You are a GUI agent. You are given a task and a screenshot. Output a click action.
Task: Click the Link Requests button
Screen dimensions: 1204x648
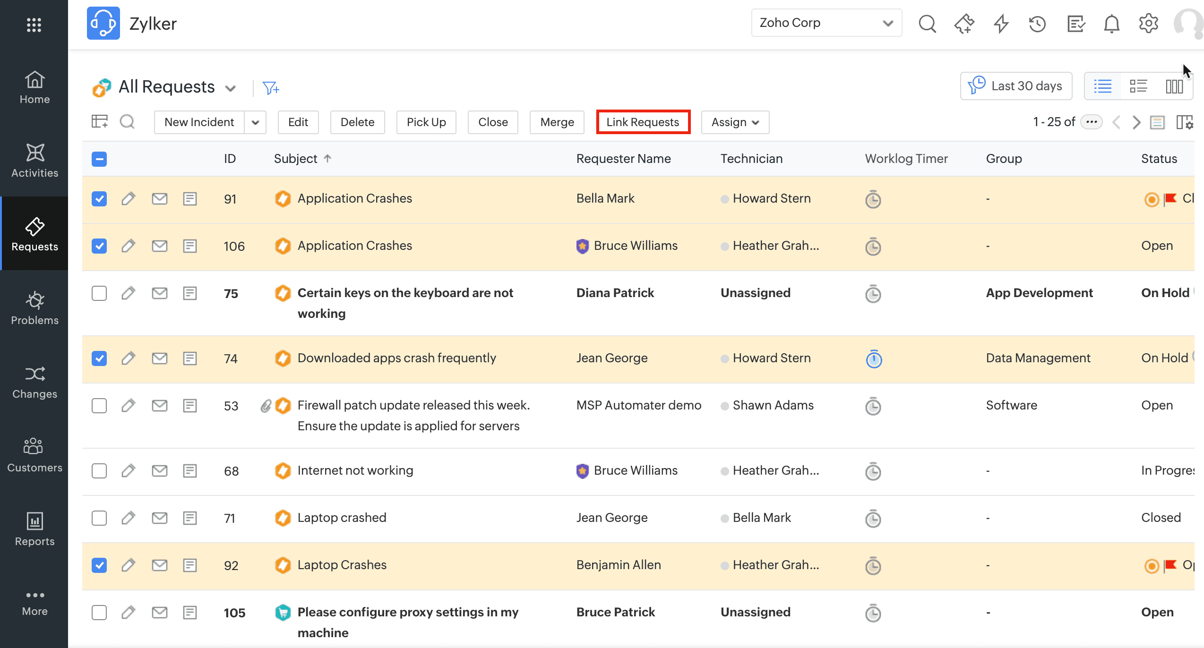[643, 122]
